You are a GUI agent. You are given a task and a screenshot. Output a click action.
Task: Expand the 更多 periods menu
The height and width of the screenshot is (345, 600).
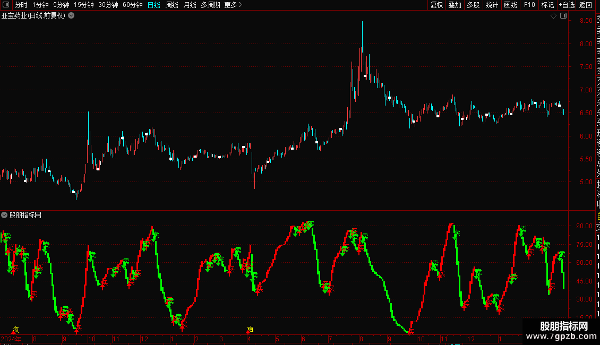tap(234, 5)
